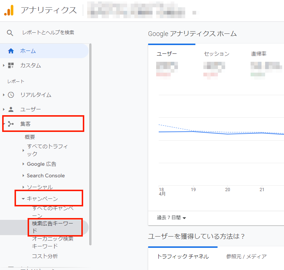Click the ユーザーを獲得している方法は？ heading
This screenshot has height=270, width=284.
(x=196, y=236)
